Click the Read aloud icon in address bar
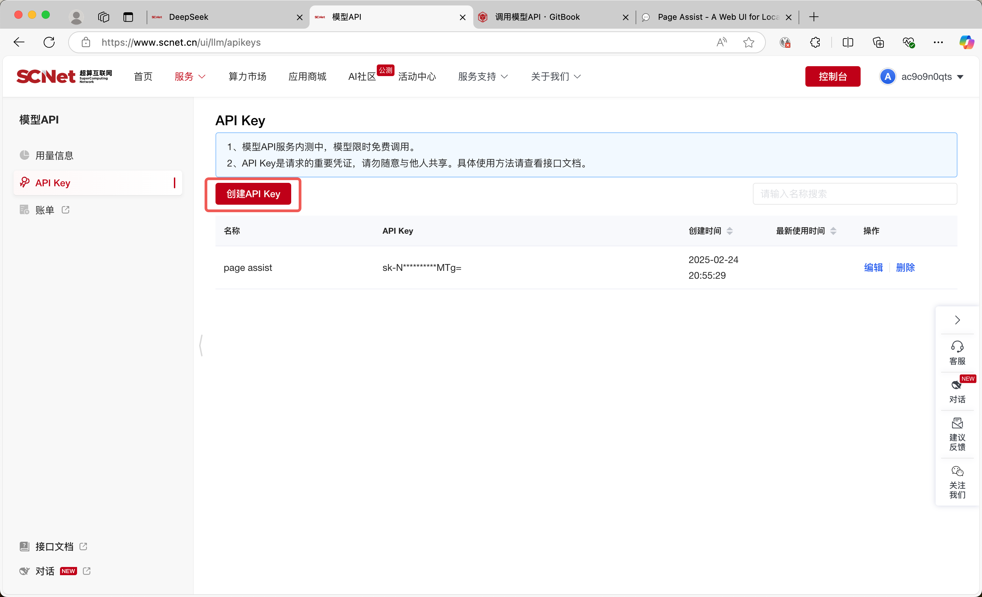 [722, 42]
